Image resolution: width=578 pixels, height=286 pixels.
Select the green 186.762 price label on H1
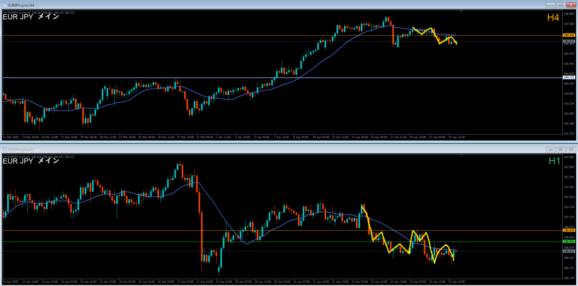568,241
